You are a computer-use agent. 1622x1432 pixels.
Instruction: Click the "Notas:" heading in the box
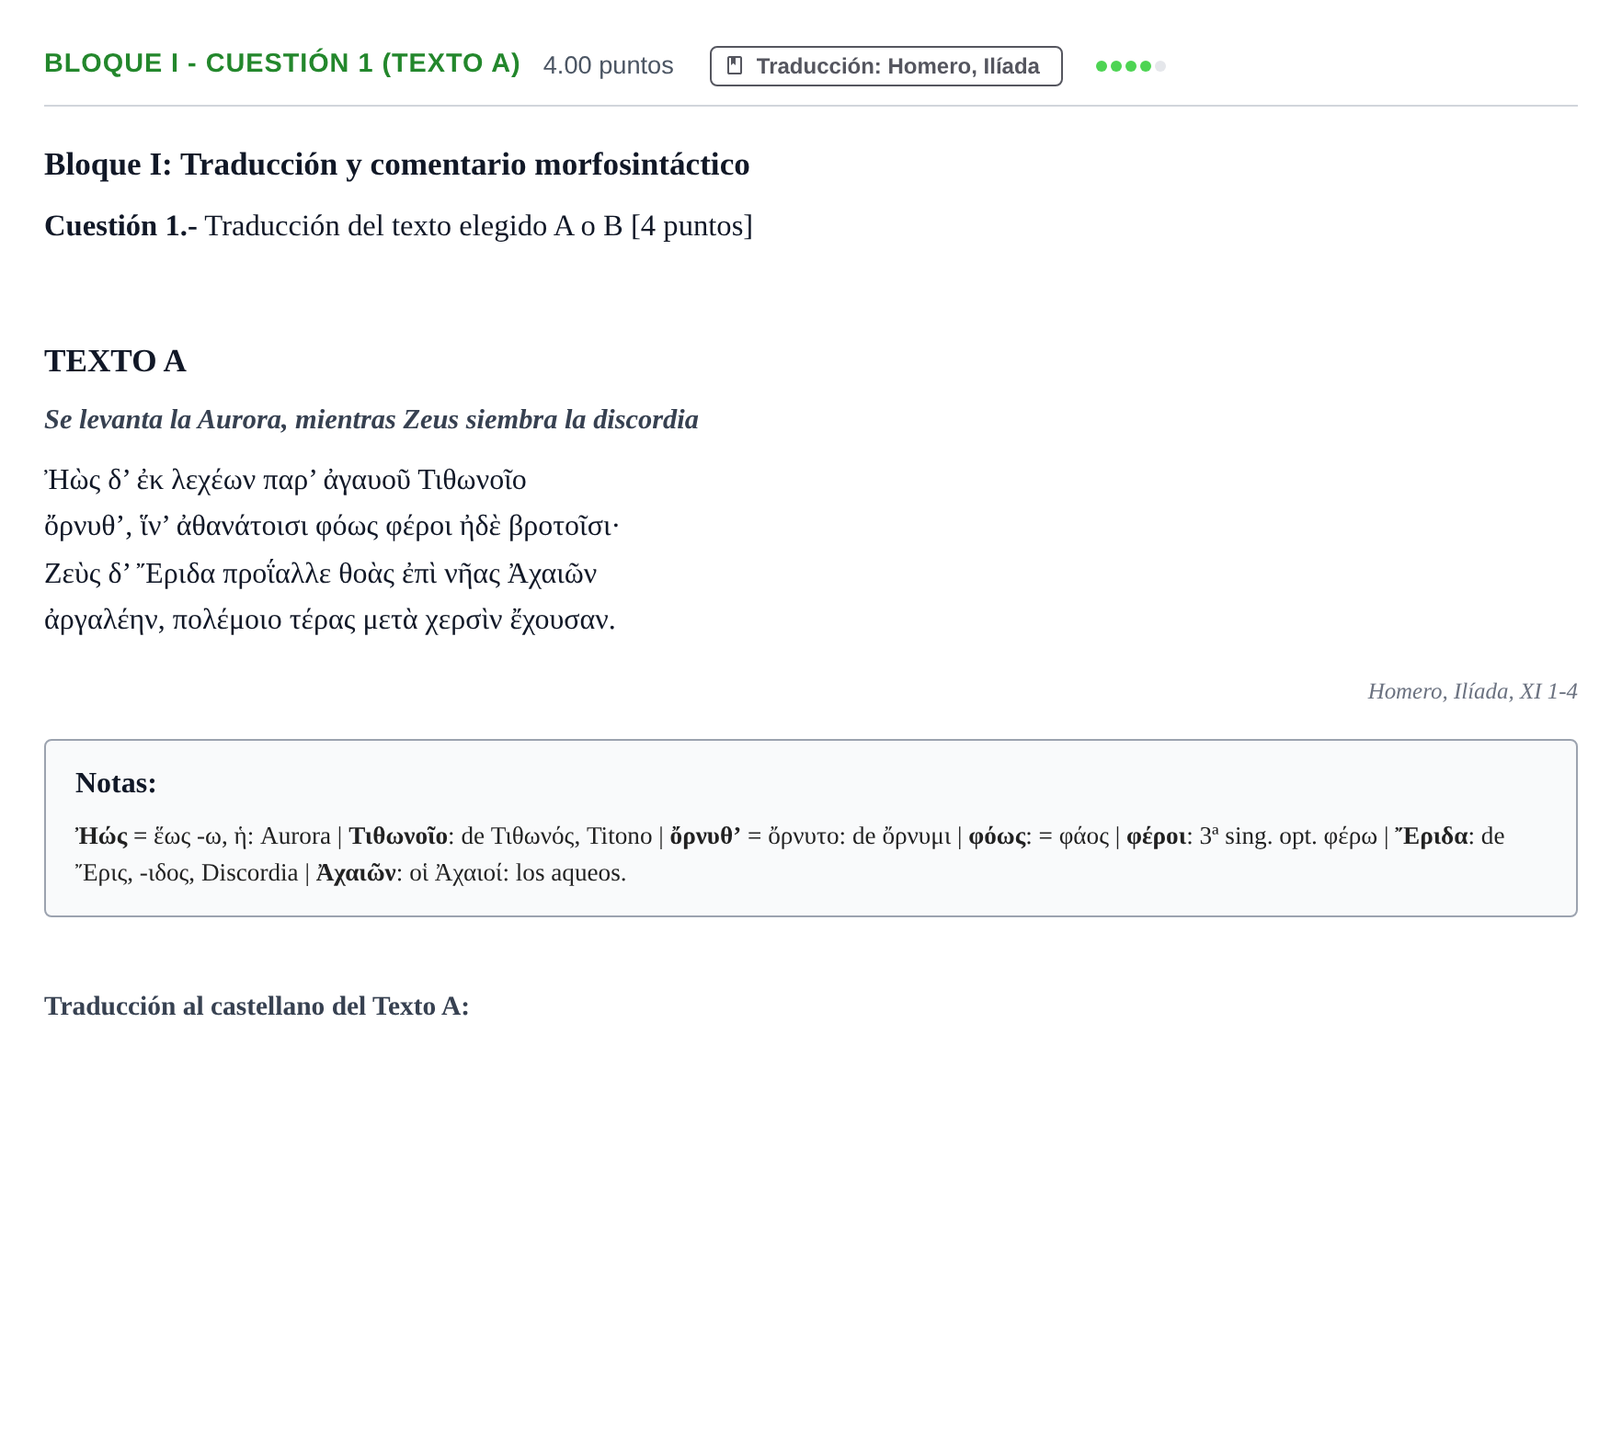coord(116,783)
